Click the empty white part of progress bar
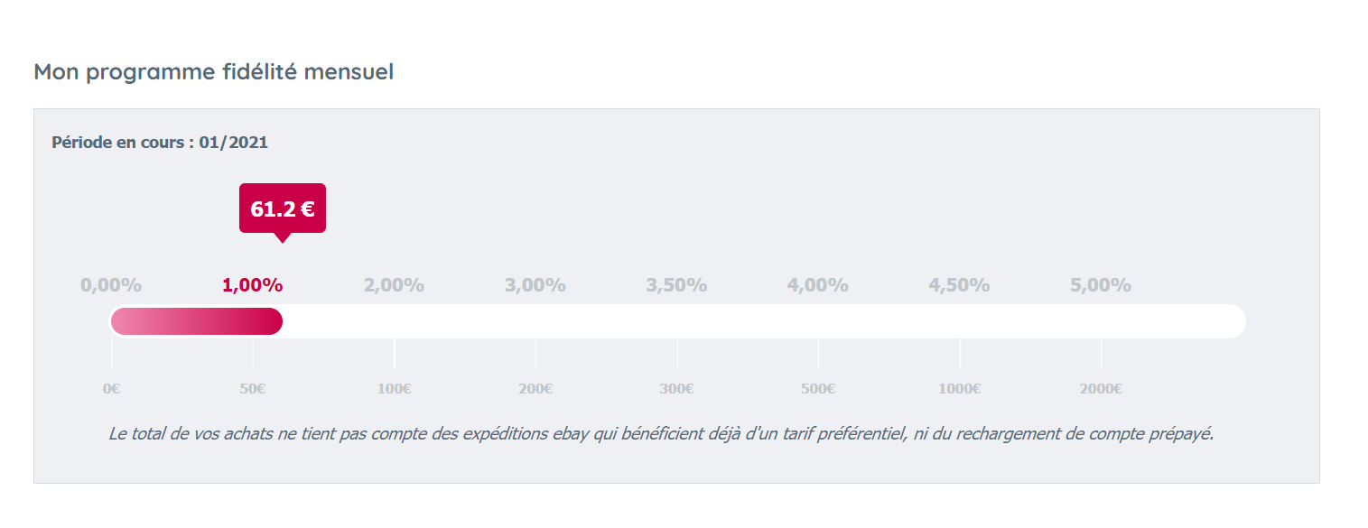Image resolution: width=1368 pixels, height=528 pixels. 764,321
